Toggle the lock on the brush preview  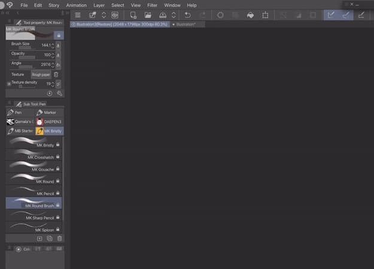58,35
